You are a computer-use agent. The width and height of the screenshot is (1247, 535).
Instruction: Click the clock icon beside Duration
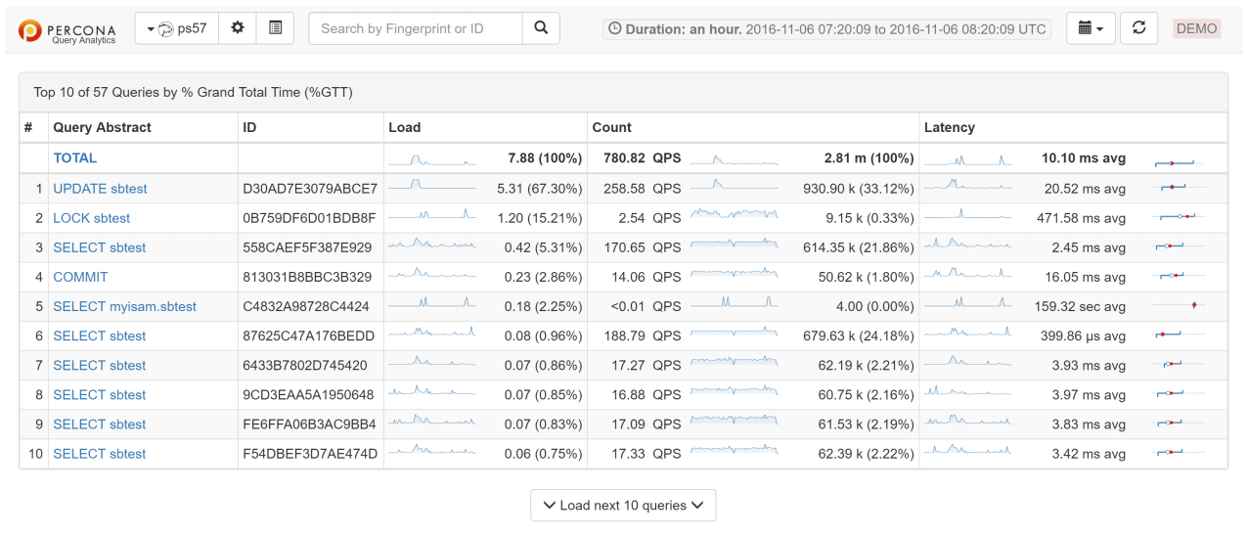tap(614, 29)
